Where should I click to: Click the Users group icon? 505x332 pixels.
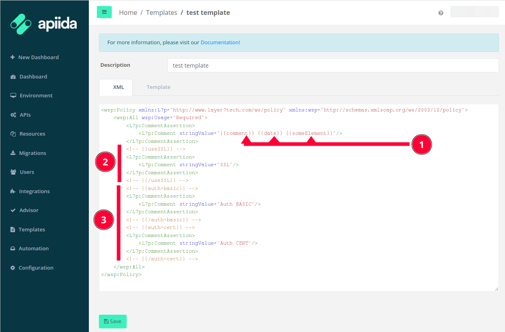(13, 172)
